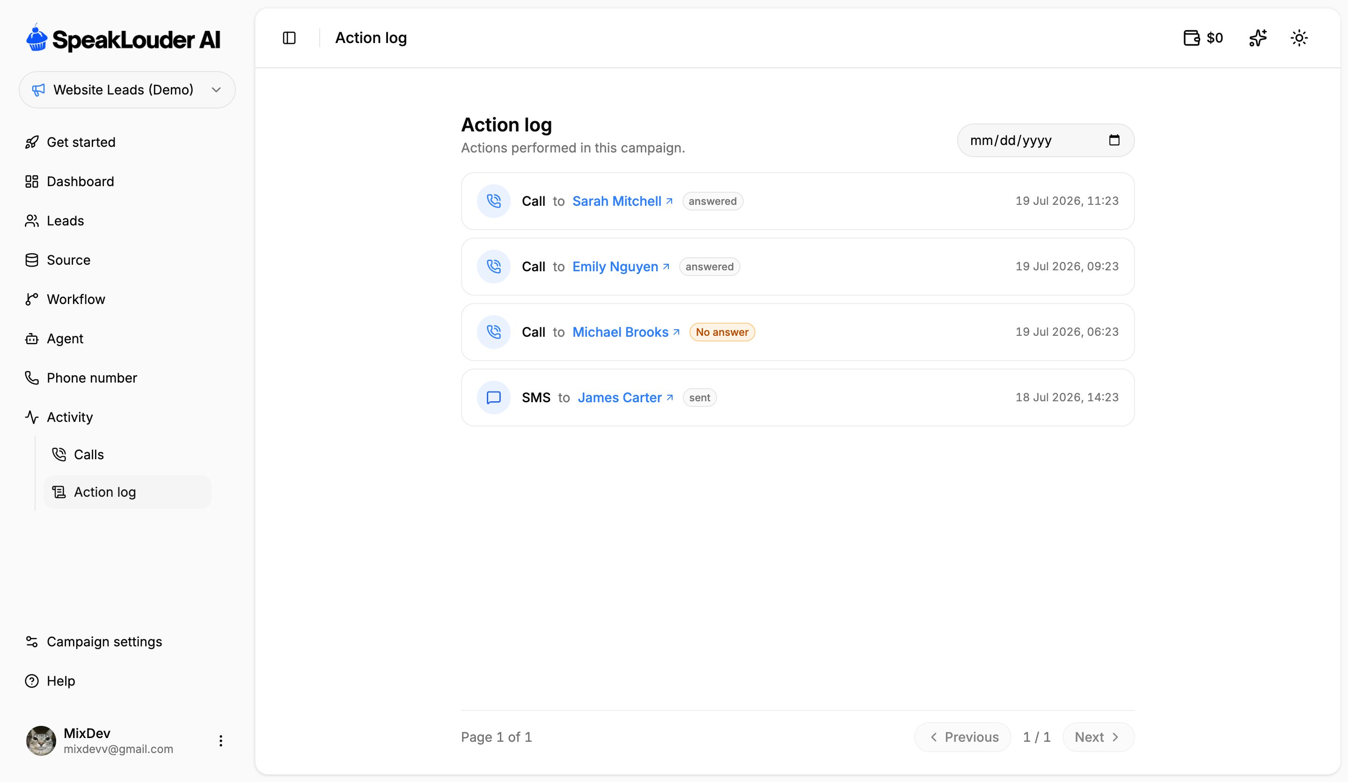Viewport: 1348px width, 782px height.
Task: Toggle the sidebar panel icon
Action: click(289, 38)
